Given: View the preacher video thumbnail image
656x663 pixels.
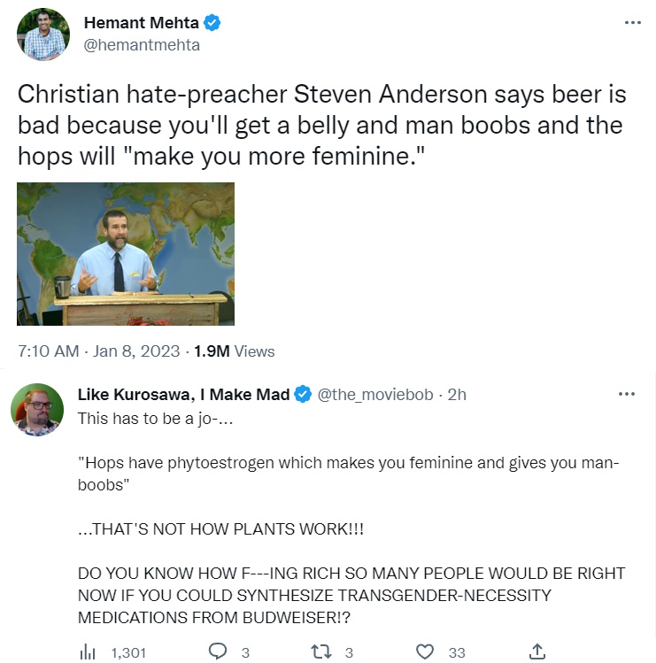Looking at the screenshot, I should [x=126, y=254].
